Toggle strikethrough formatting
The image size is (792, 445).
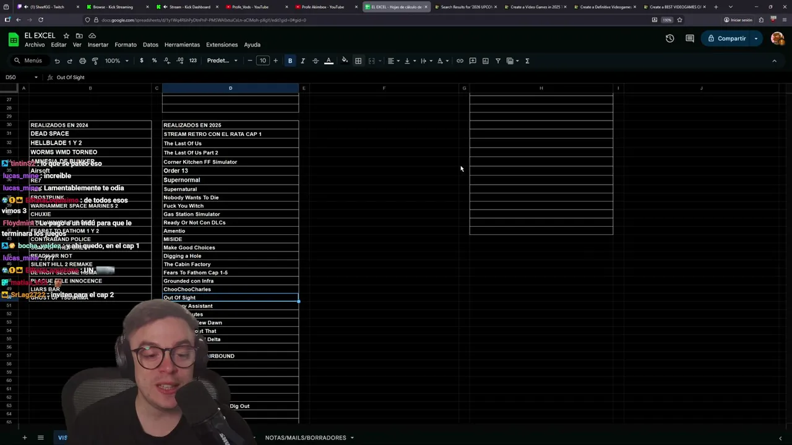316,61
